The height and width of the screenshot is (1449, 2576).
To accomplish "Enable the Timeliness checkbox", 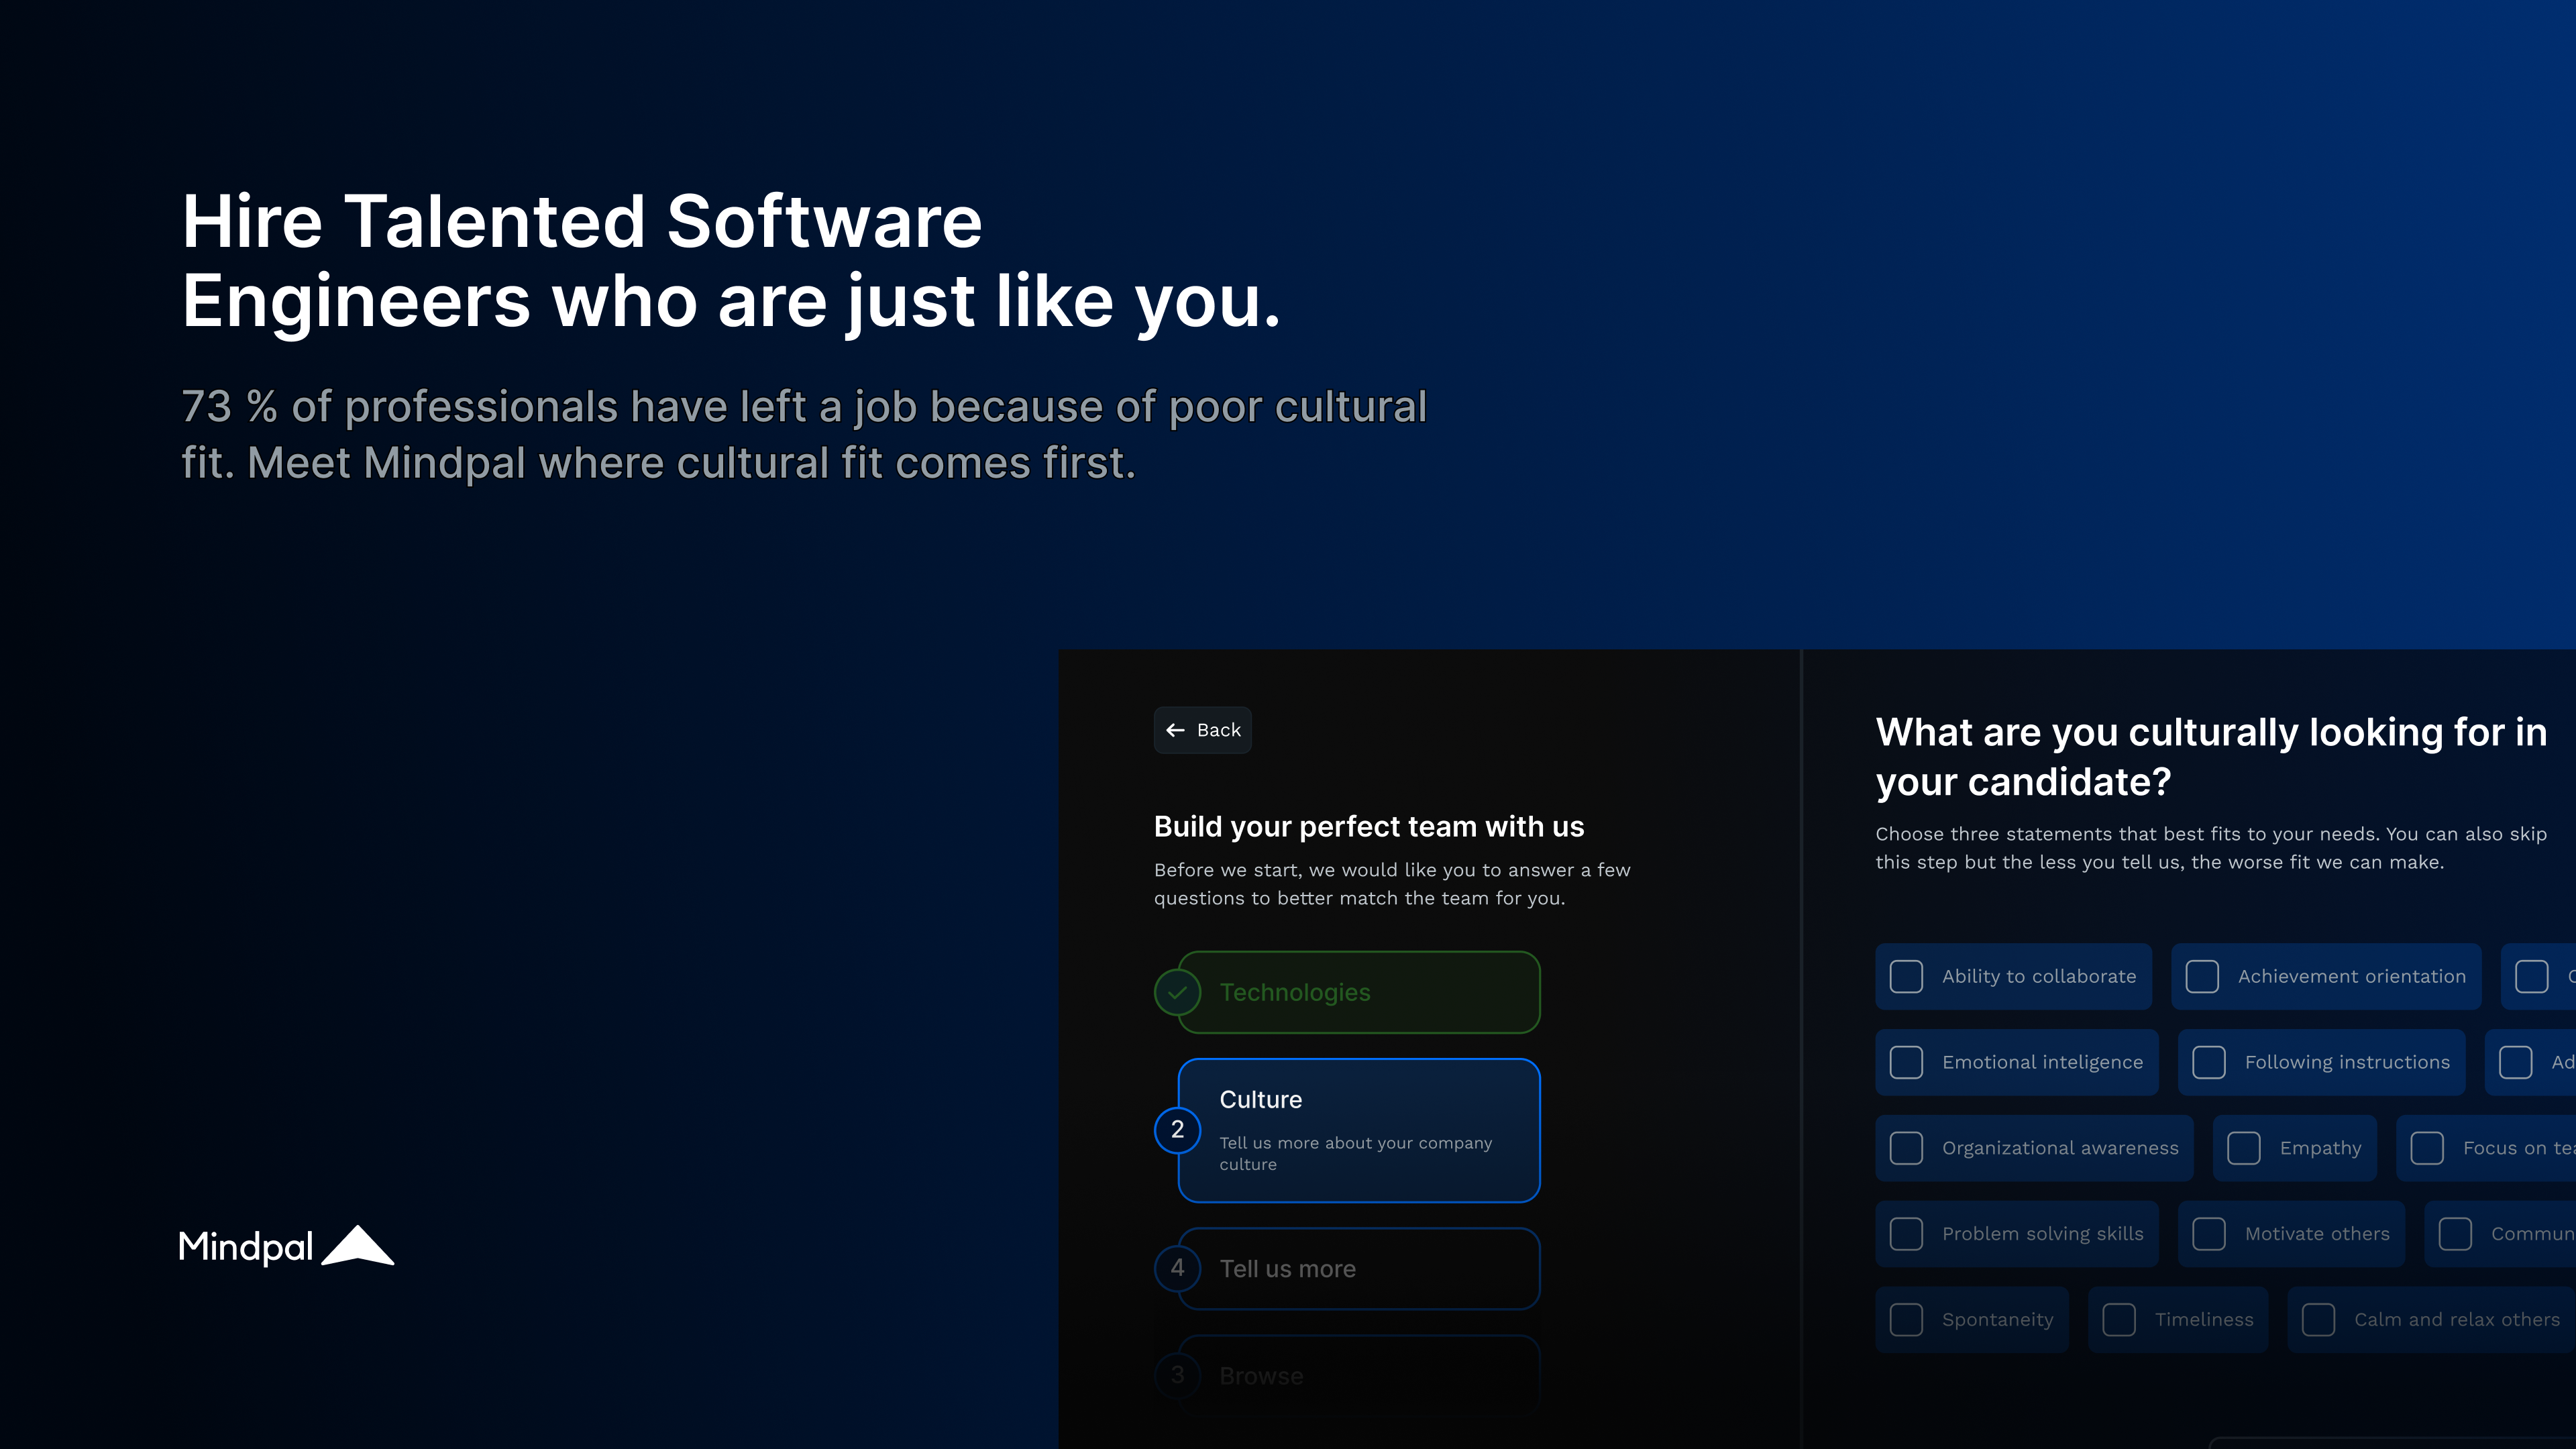I will tap(2119, 1320).
